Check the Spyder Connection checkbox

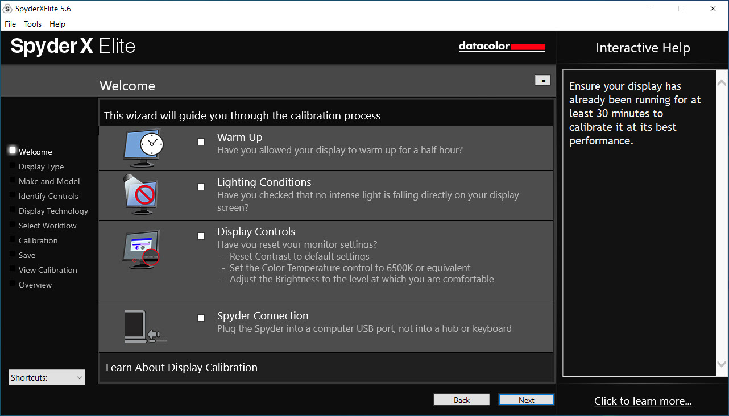point(201,318)
